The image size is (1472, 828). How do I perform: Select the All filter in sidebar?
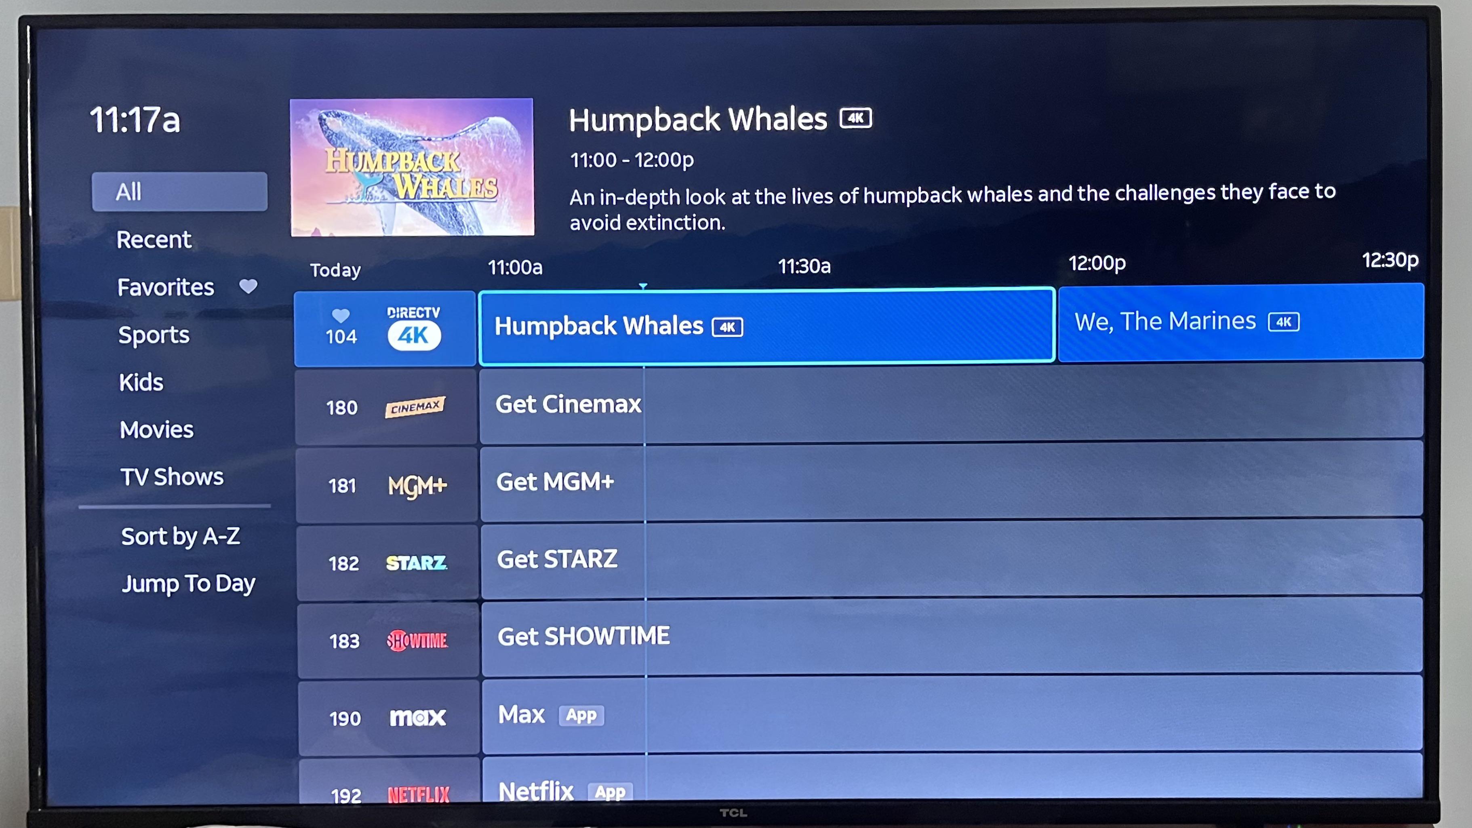coord(179,192)
